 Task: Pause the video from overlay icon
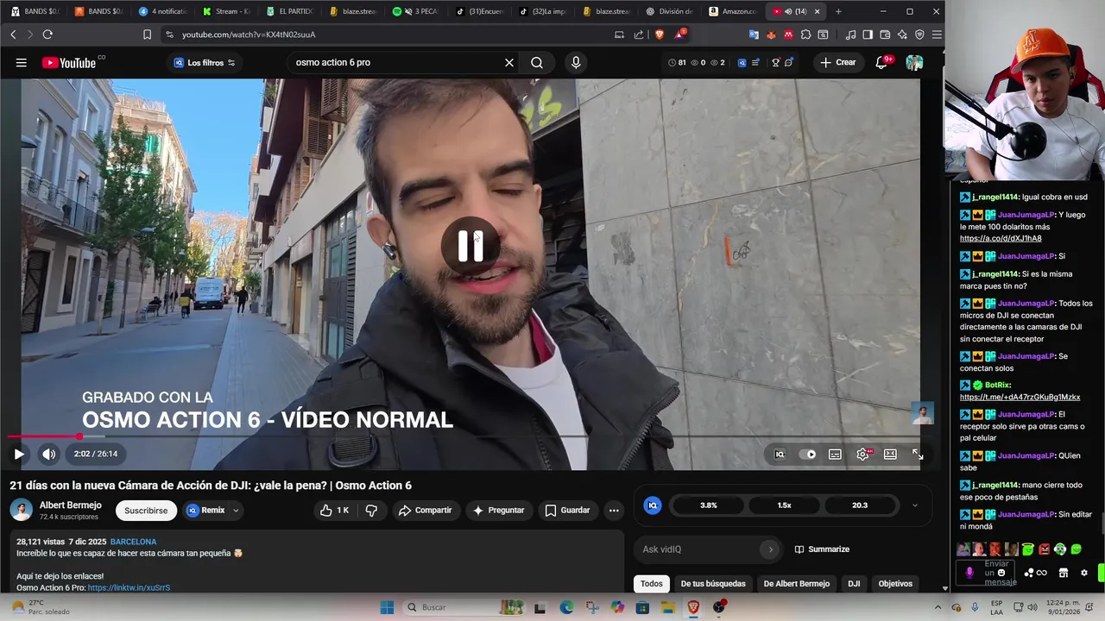tap(470, 246)
